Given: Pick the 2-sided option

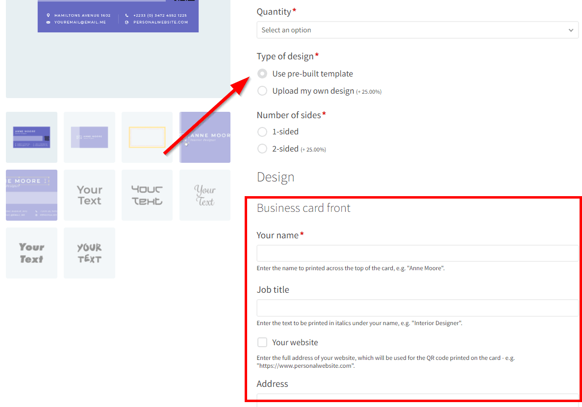Looking at the screenshot, I should point(263,149).
